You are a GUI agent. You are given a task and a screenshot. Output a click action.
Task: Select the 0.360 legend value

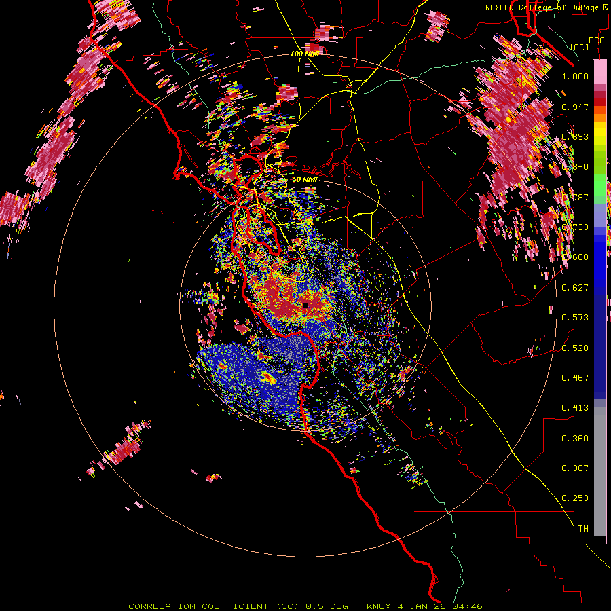coord(575,439)
